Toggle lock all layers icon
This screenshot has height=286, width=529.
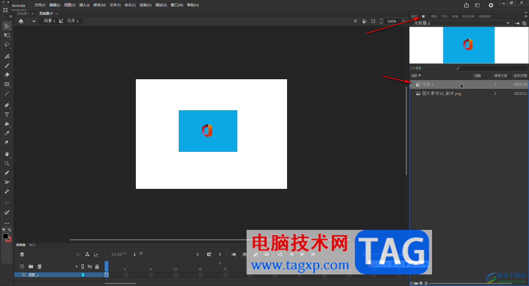point(97,266)
